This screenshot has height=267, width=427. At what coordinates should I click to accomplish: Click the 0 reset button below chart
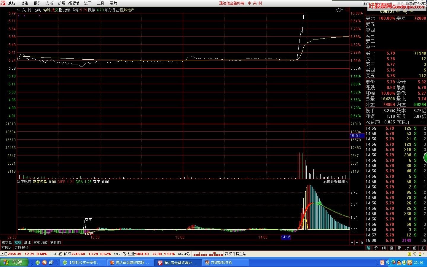pyautogui.click(x=362, y=243)
